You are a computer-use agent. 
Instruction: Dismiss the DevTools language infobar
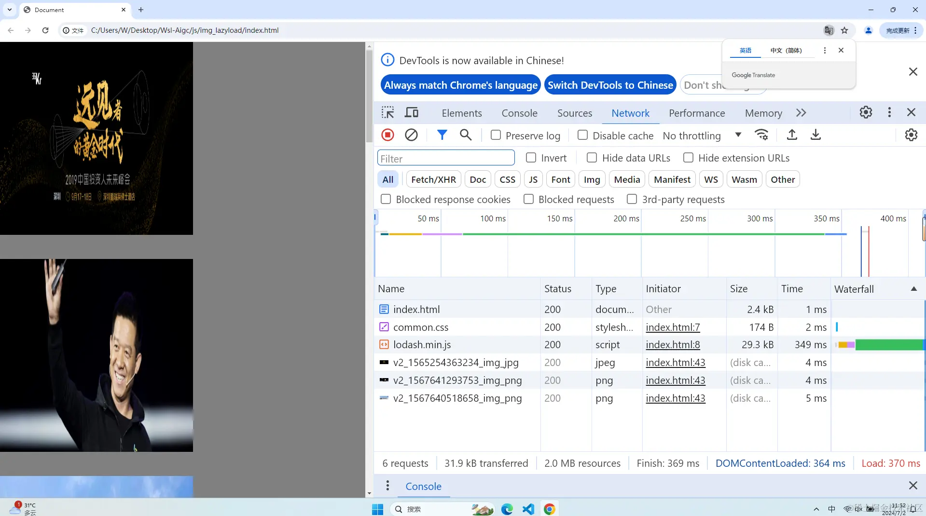(x=913, y=72)
